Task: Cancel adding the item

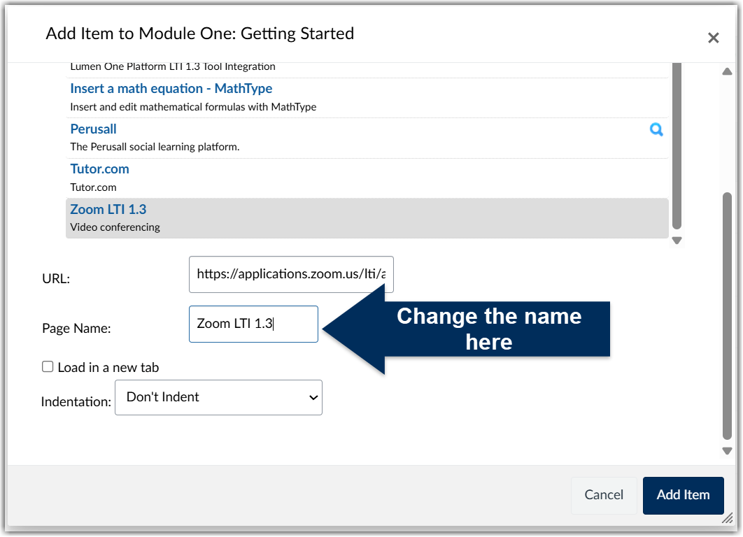Action: tap(604, 495)
